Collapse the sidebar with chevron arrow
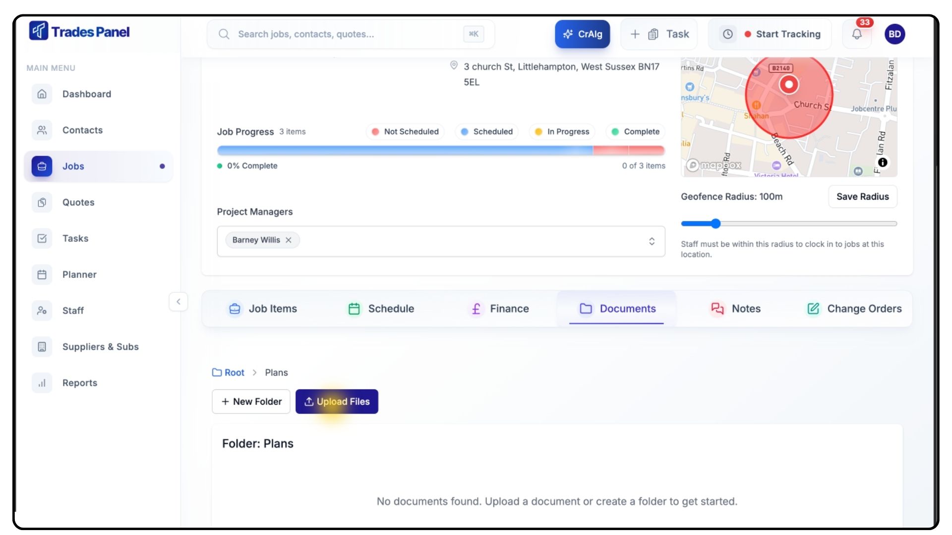This screenshot has width=952, height=535. click(x=178, y=302)
